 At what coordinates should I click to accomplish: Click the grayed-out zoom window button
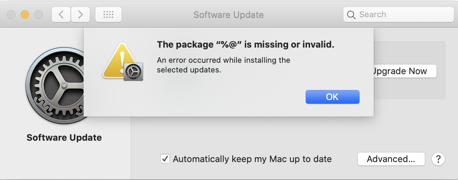[39, 14]
